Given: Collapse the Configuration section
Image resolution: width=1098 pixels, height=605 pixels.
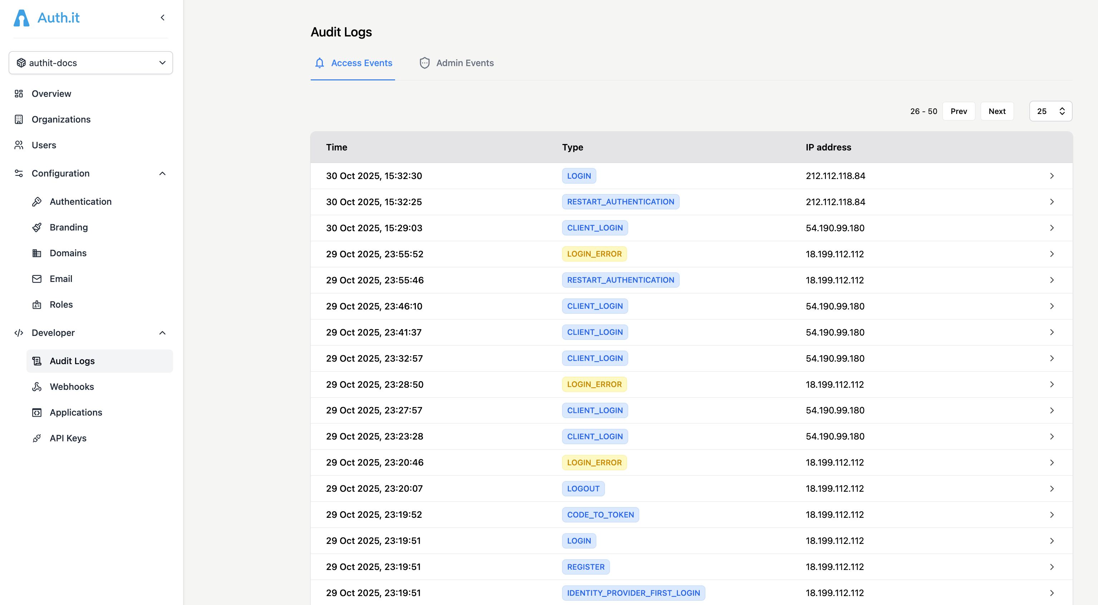Looking at the screenshot, I should click(x=162, y=173).
